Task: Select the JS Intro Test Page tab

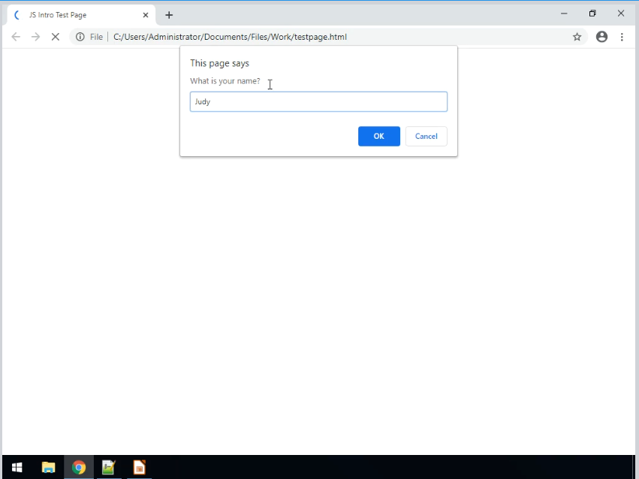Action: pyautogui.click(x=81, y=15)
